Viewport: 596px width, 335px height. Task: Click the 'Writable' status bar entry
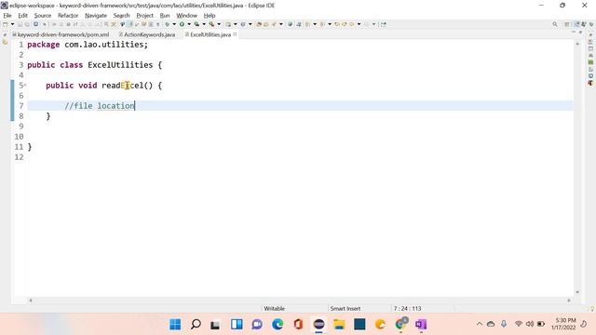click(274, 308)
